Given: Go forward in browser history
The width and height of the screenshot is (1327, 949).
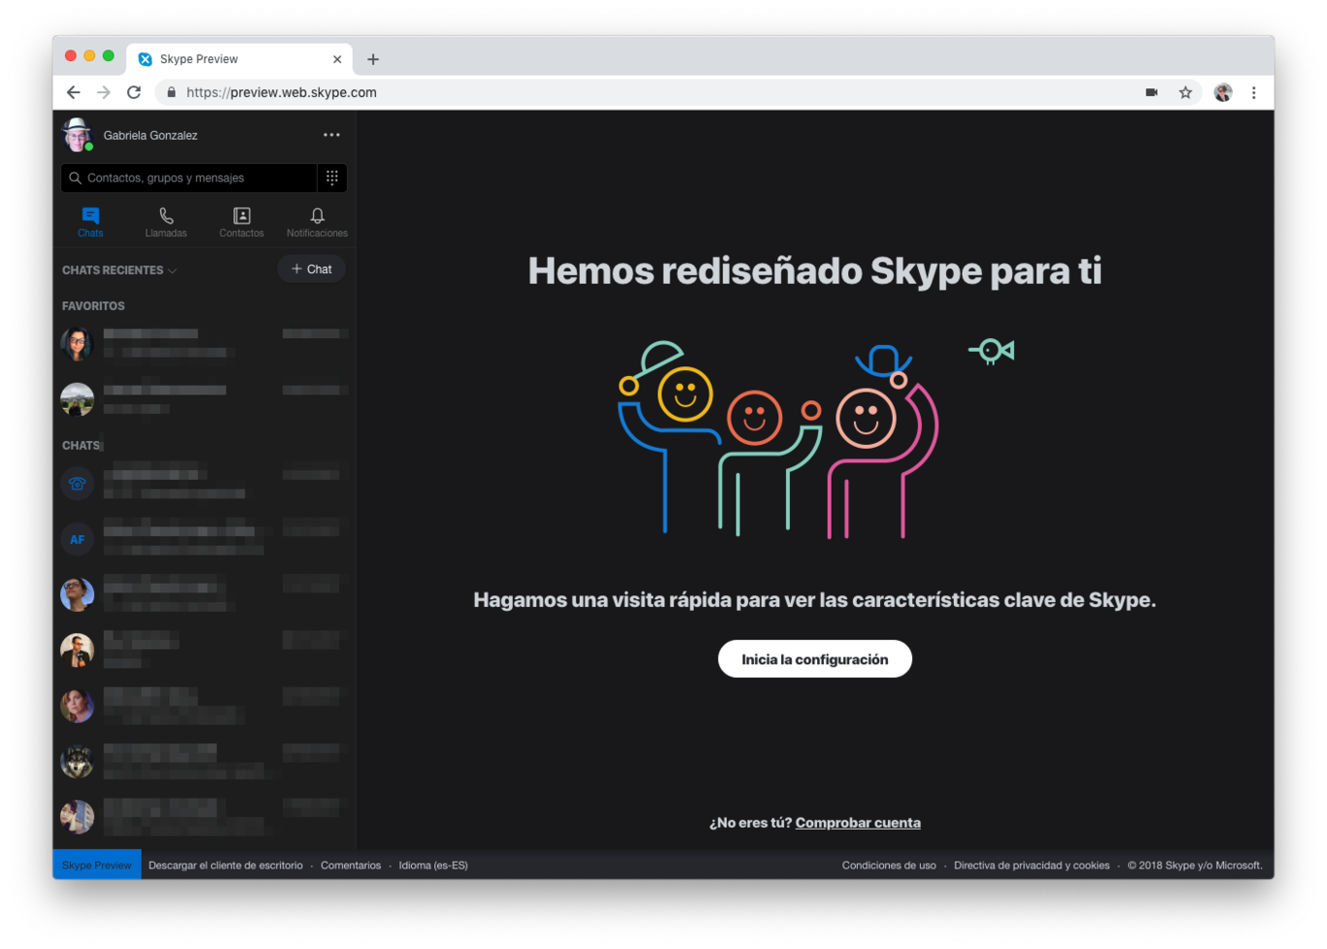Looking at the screenshot, I should tap(104, 92).
